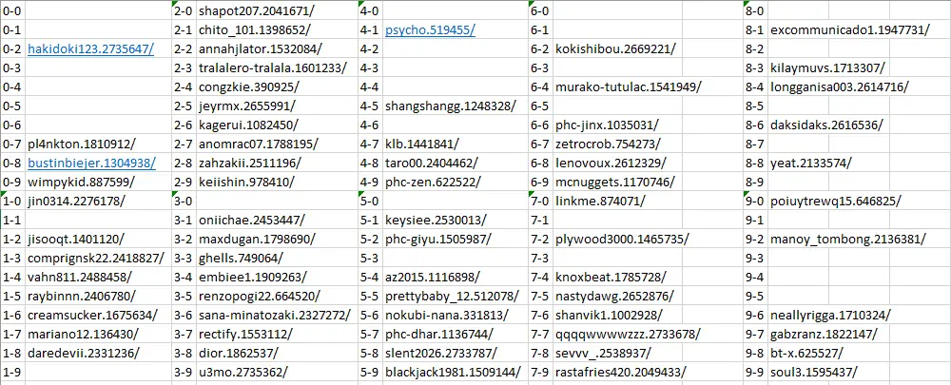Select cell neallyrigga.1710324/
The width and height of the screenshot is (951, 385).
[830, 314]
